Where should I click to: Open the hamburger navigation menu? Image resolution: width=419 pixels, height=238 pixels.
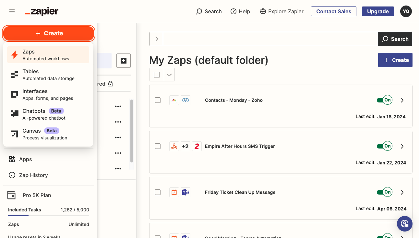click(12, 11)
